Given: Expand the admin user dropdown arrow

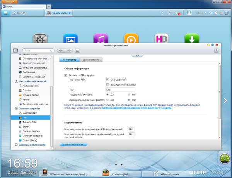Looking at the screenshot, I should pyautogui.click(x=205, y=13).
